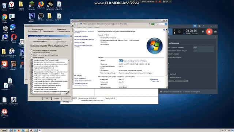Select the Adobe Photoshop desktop shortcut
234x132 pixels.
pos(32,17)
